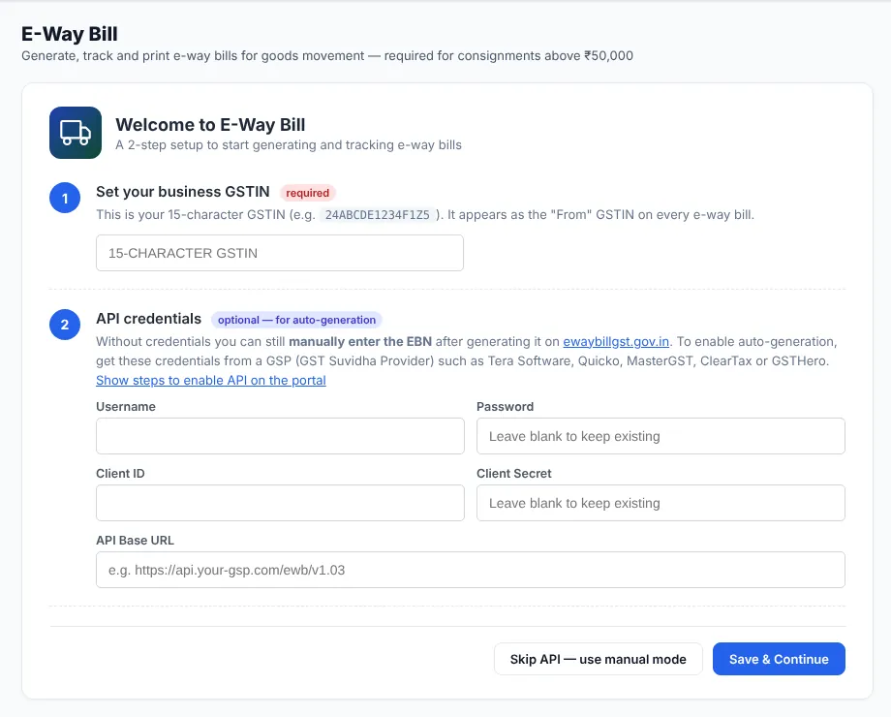
Task: Click the red 'required' badge
Action: click(307, 193)
